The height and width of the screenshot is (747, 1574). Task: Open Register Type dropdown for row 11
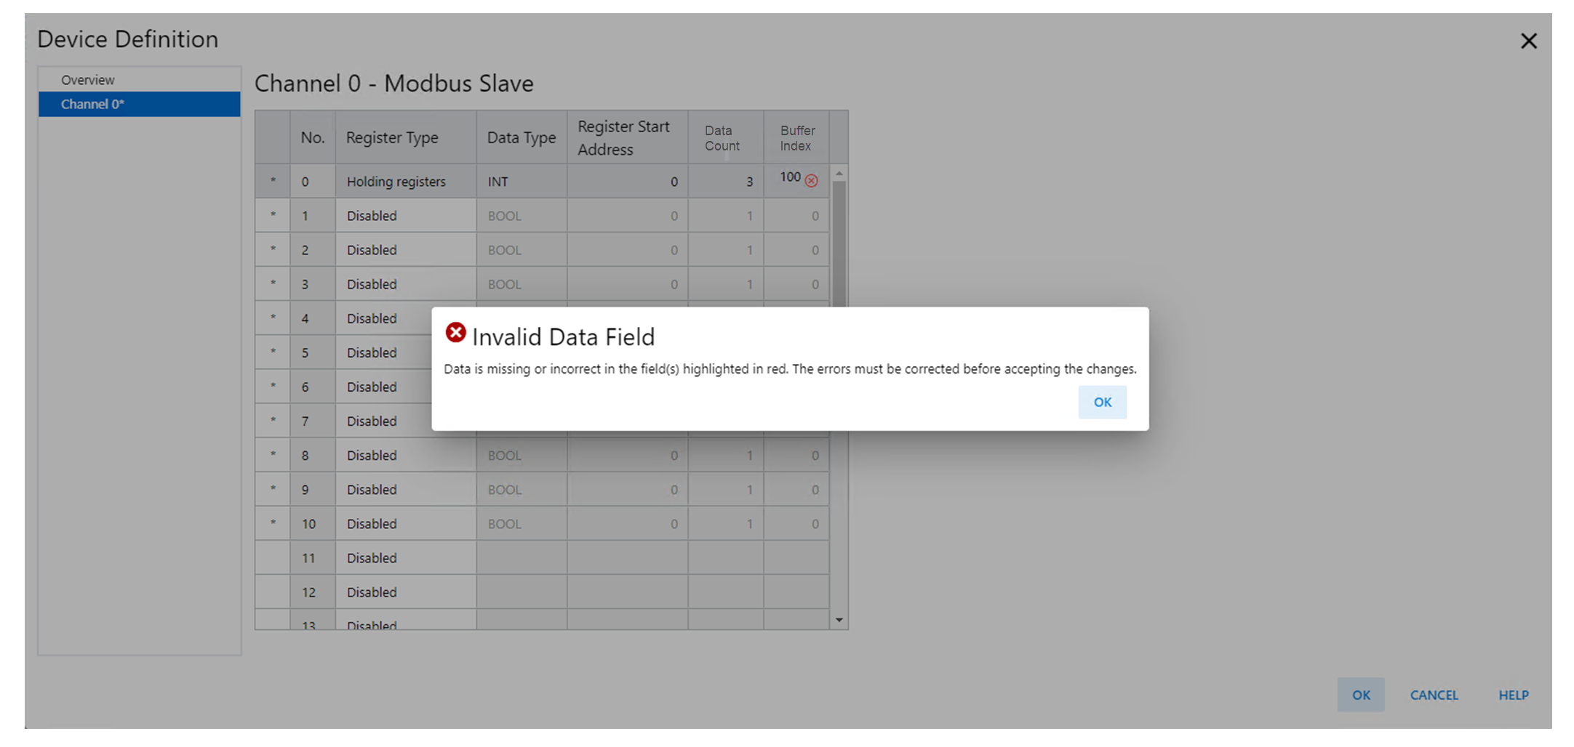(x=405, y=558)
